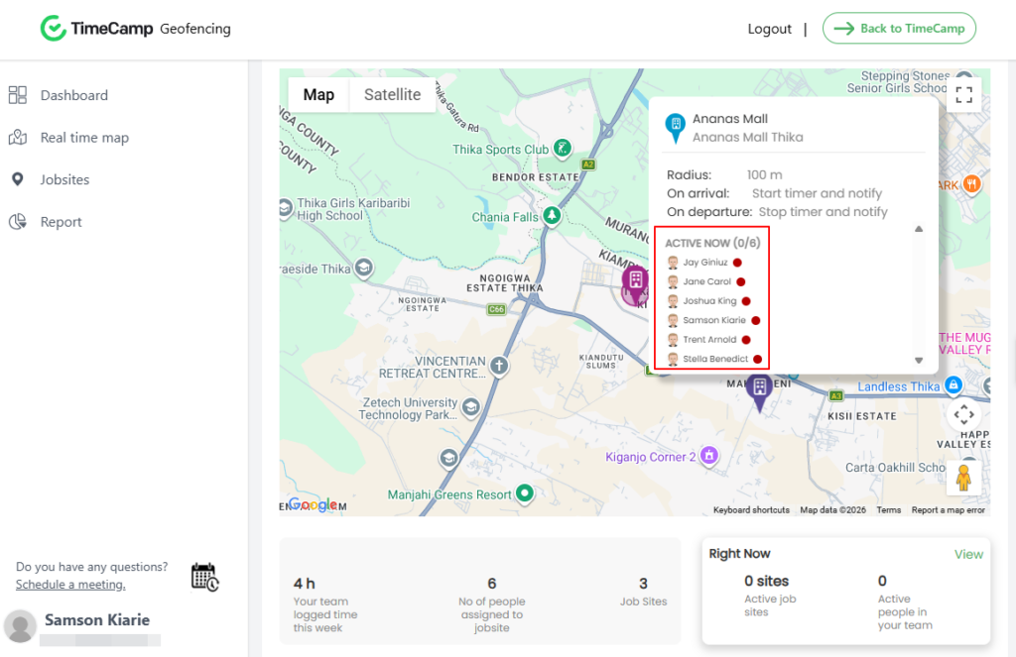Open the map Terms link
Screen dimensions: 1016x657
click(888, 510)
